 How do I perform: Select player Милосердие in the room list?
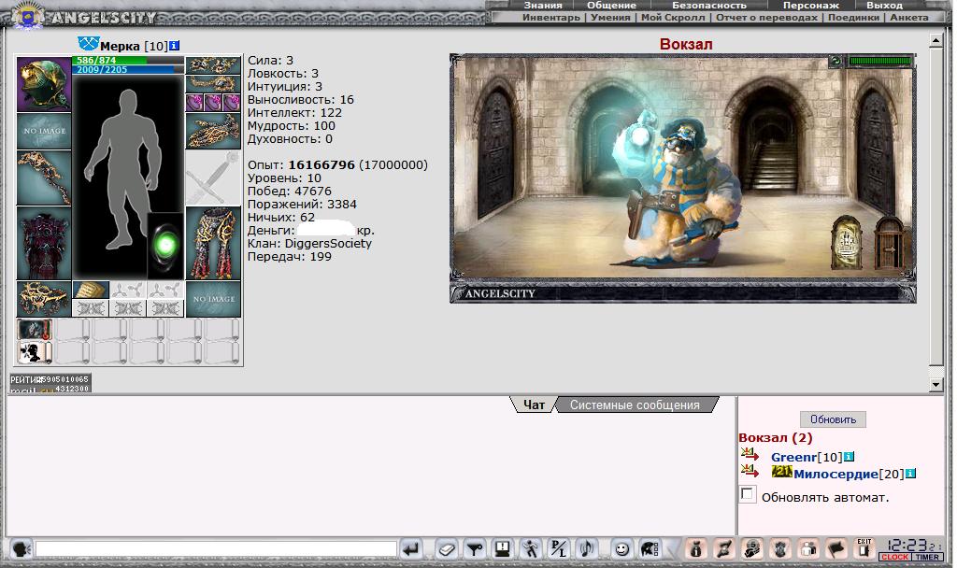836,474
